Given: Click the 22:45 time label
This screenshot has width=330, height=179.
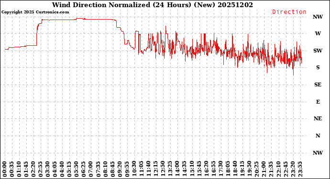Looking at the screenshot, I should point(286,169).
